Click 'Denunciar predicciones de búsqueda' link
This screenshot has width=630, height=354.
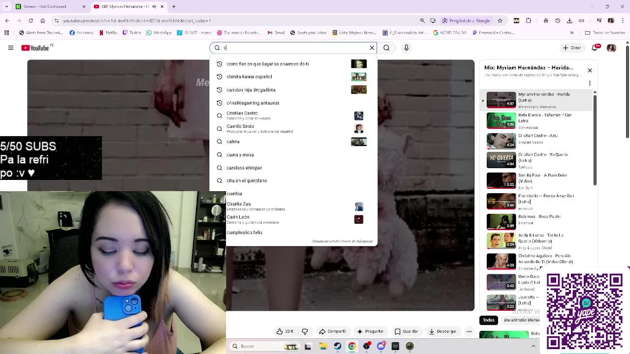tap(342, 241)
